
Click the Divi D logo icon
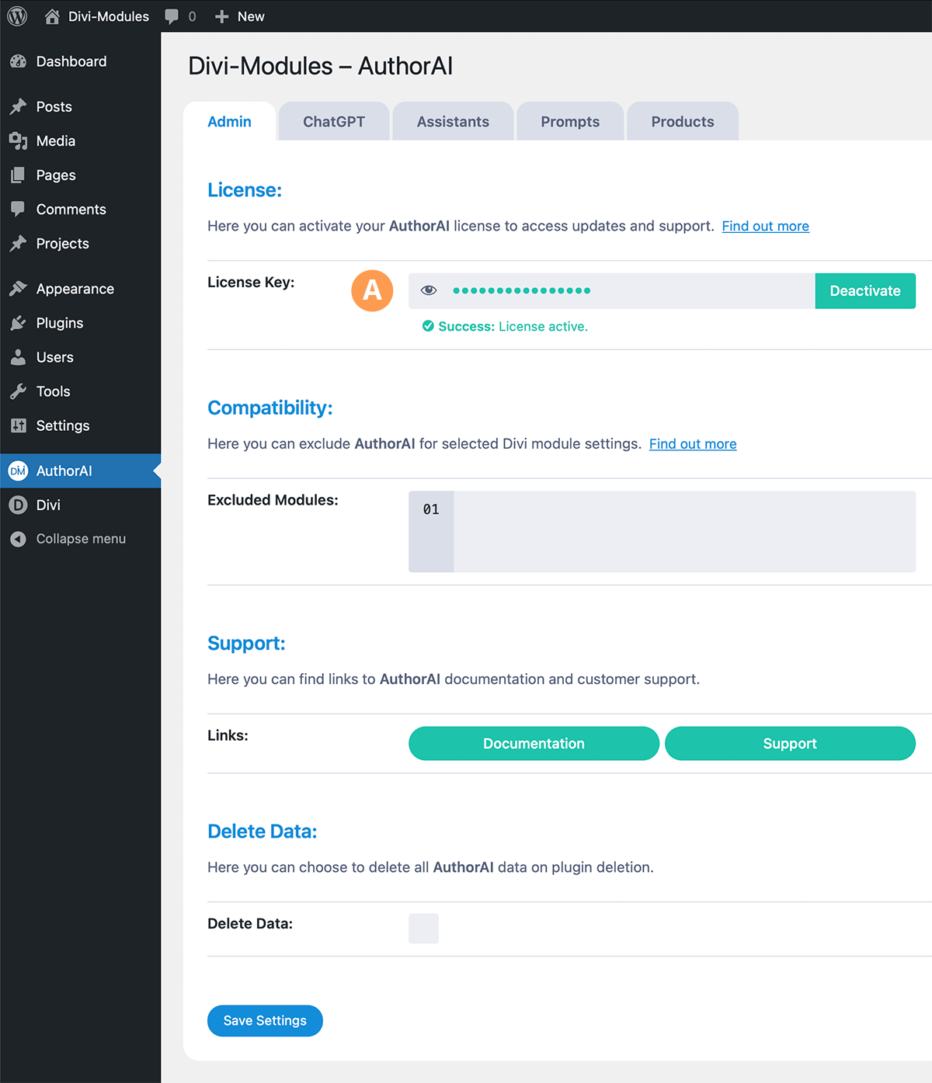click(18, 505)
